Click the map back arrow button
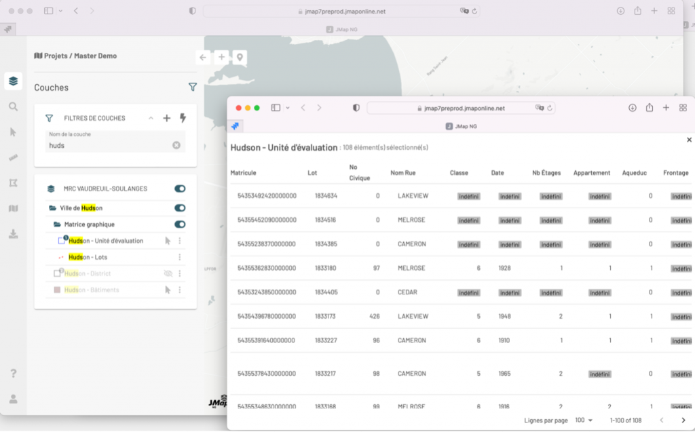 pos(203,57)
